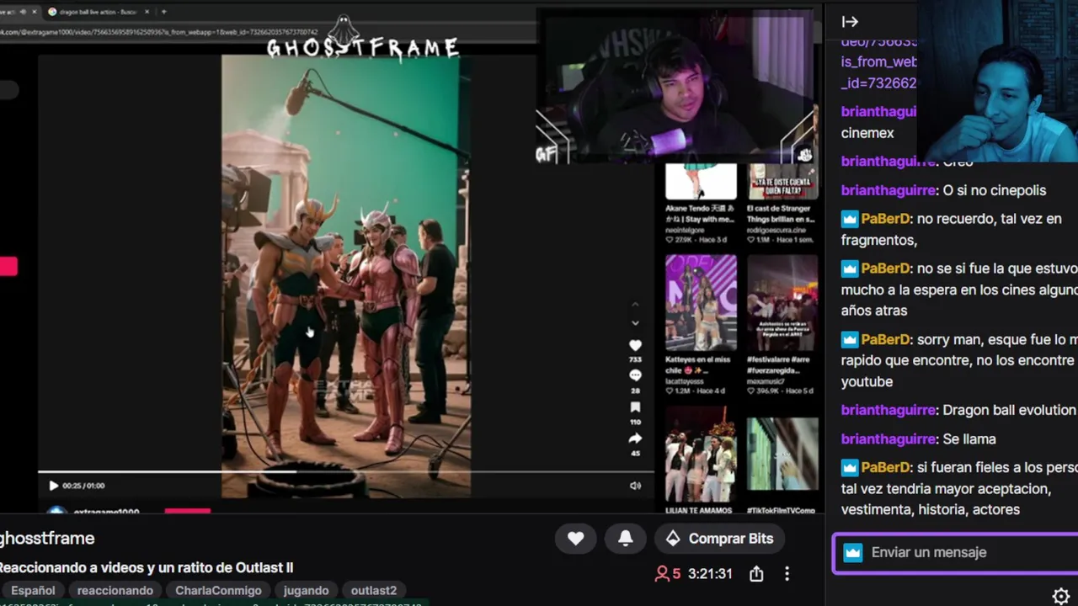Click the extragame1000 TikTok author name
The image size is (1078, 606).
(x=106, y=512)
